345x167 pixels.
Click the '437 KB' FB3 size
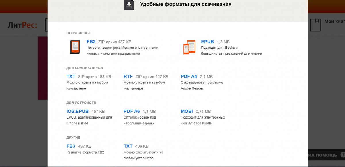pyautogui.click(x=85, y=146)
